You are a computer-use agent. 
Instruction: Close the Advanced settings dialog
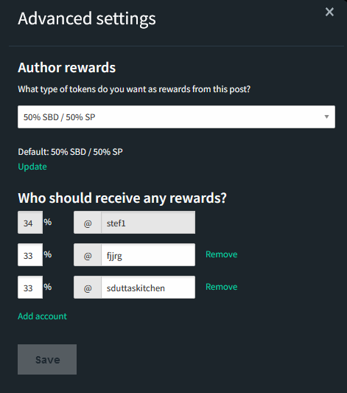point(329,12)
